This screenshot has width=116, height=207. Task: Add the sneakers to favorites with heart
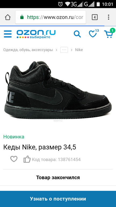click(14, 159)
